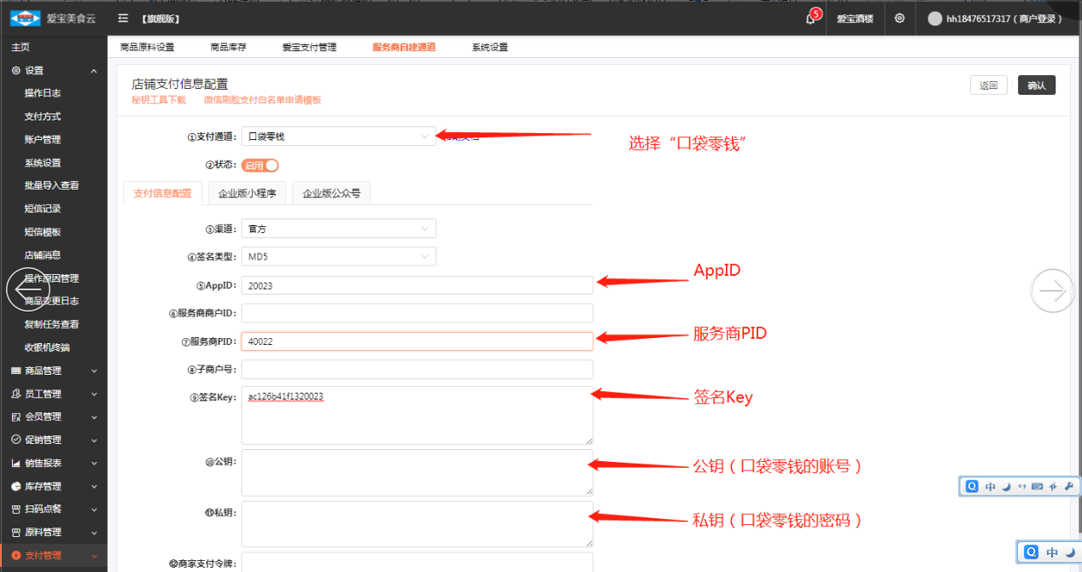The width and height of the screenshot is (1082, 572).
Task: Open the 签名类型 dropdown showing MD5
Action: click(x=338, y=256)
